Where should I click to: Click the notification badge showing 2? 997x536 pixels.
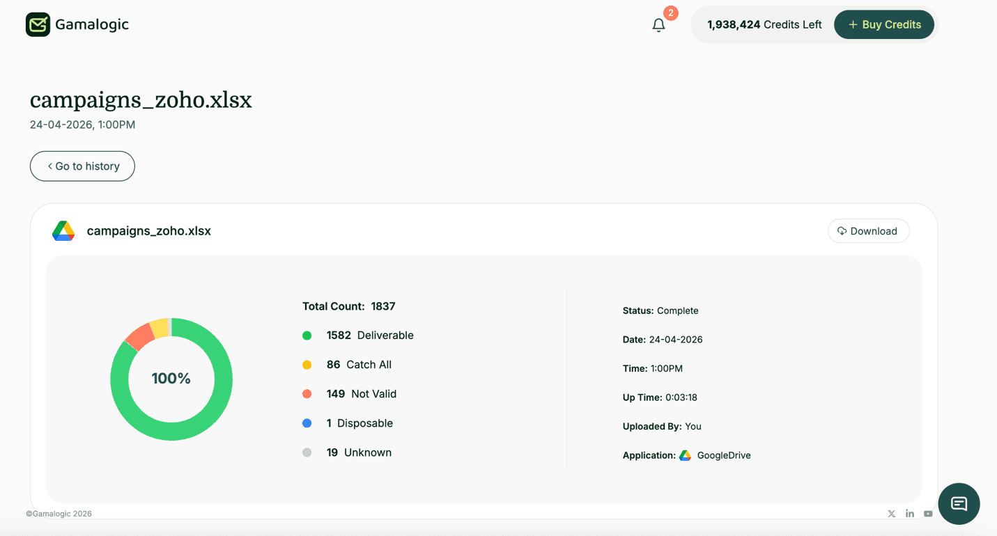tap(670, 13)
